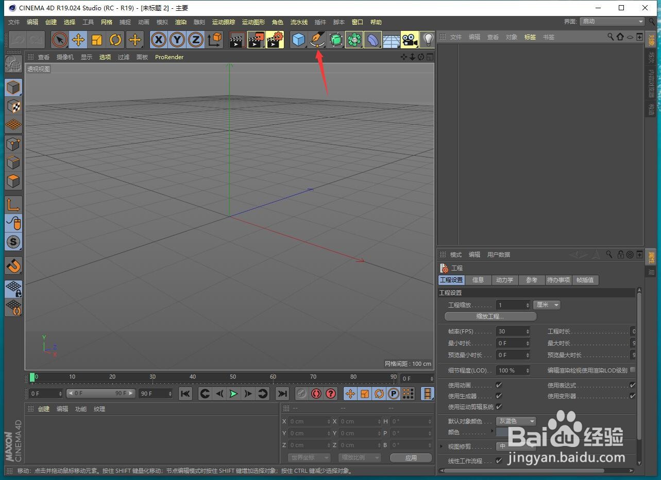Open object manager 标签 menu
Screen dimensions: 661x480
click(530, 37)
